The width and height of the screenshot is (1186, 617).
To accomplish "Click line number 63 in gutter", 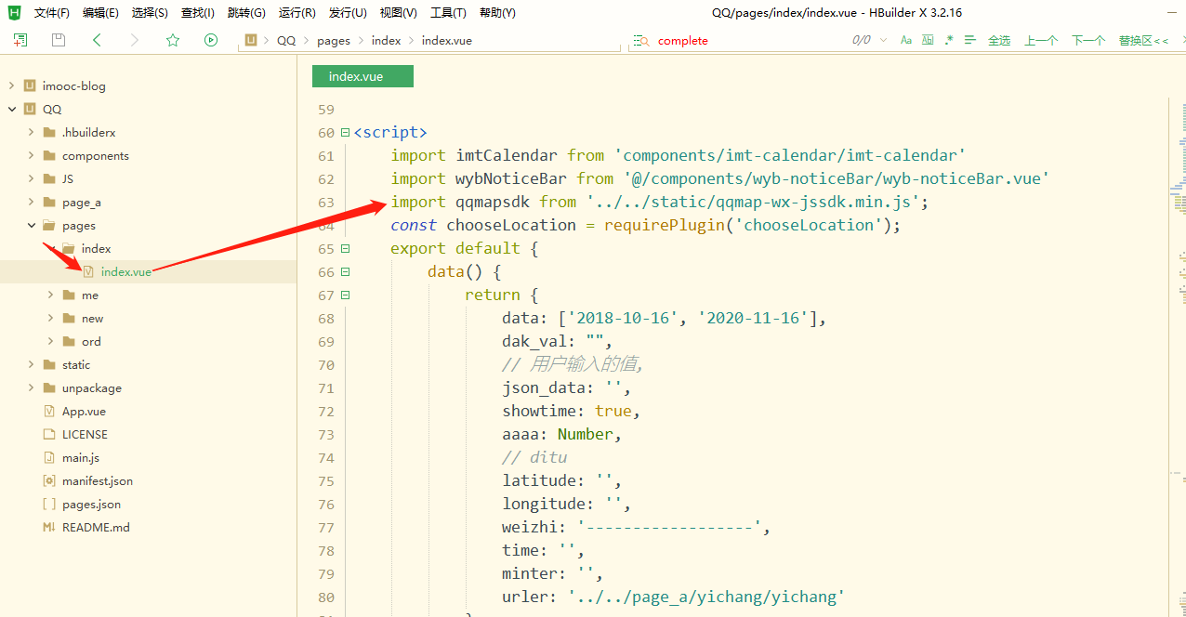I will tap(325, 202).
